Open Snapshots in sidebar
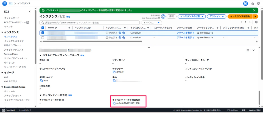263x113 pixels. (13, 95)
